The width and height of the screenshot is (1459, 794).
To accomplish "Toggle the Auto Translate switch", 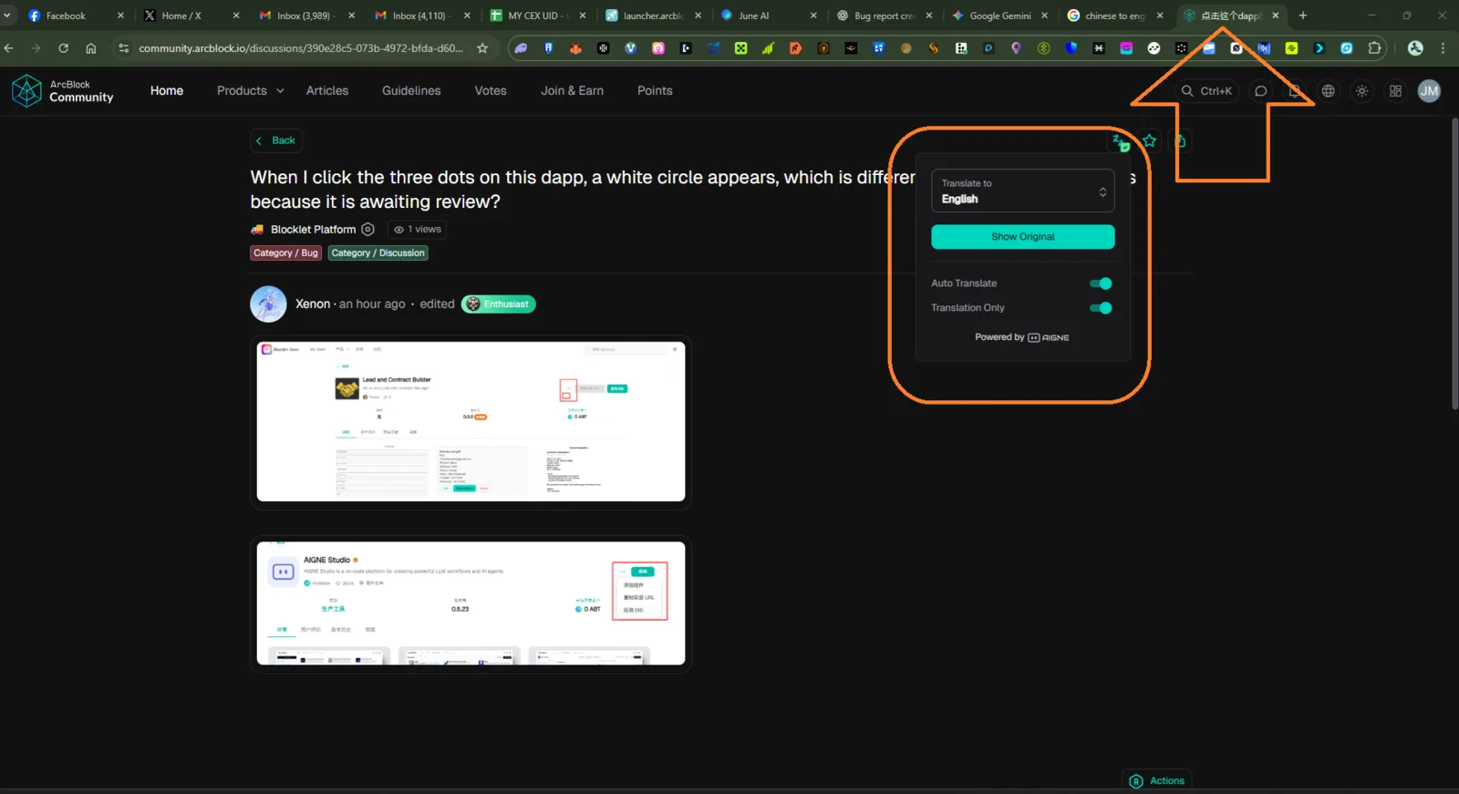I will click(x=1101, y=284).
